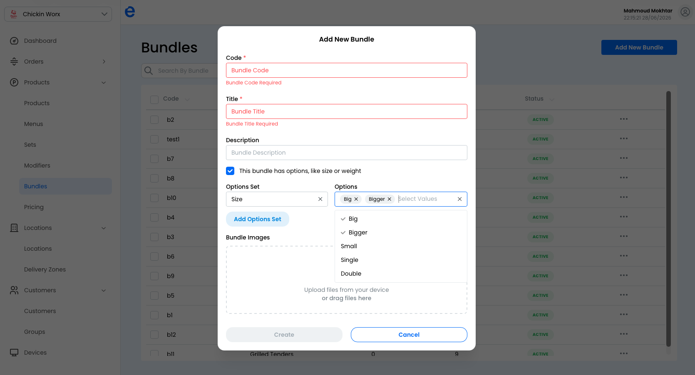
Task: Check the checkbox for row b8
Action: [x=154, y=178]
